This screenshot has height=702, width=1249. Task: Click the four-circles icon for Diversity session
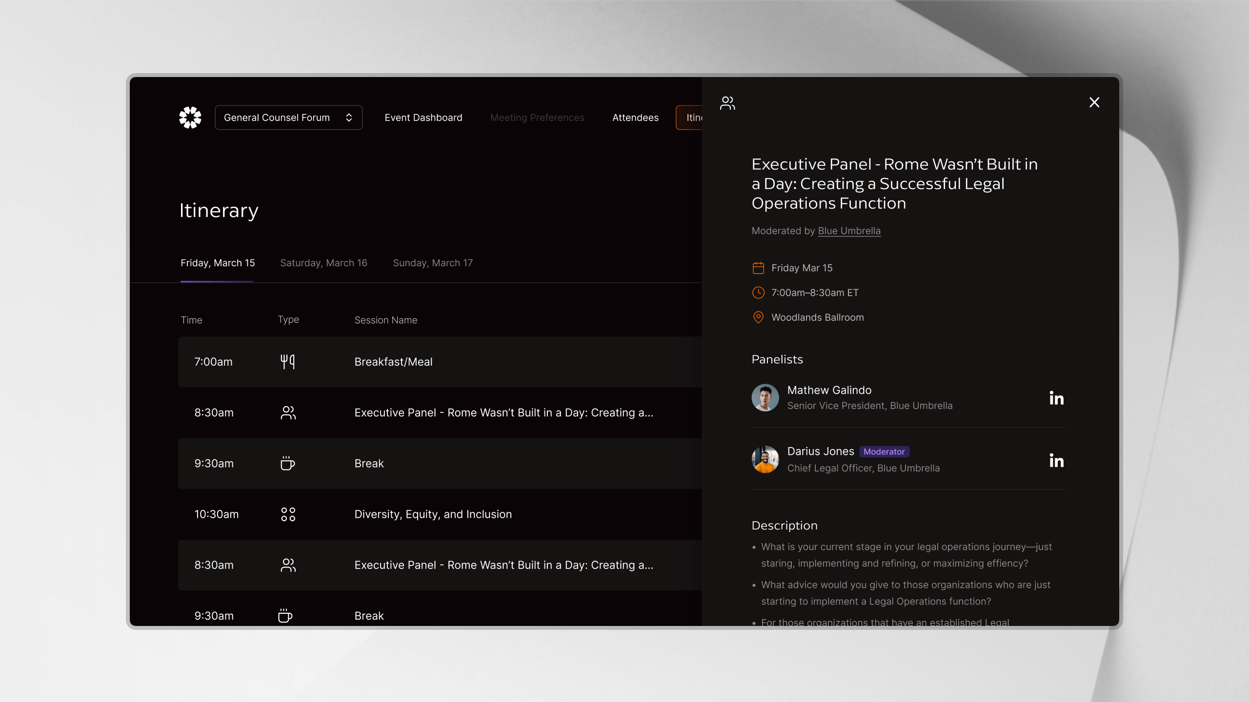coord(288,514)
